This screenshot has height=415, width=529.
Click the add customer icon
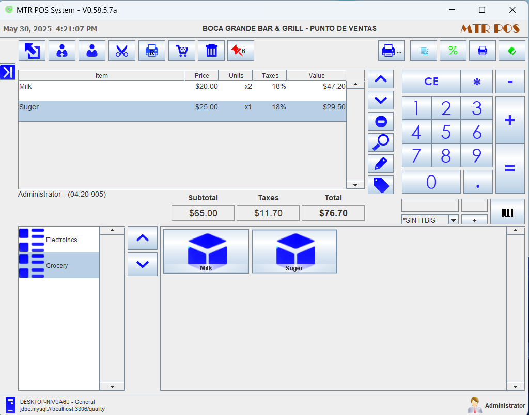tap(62, 51)
